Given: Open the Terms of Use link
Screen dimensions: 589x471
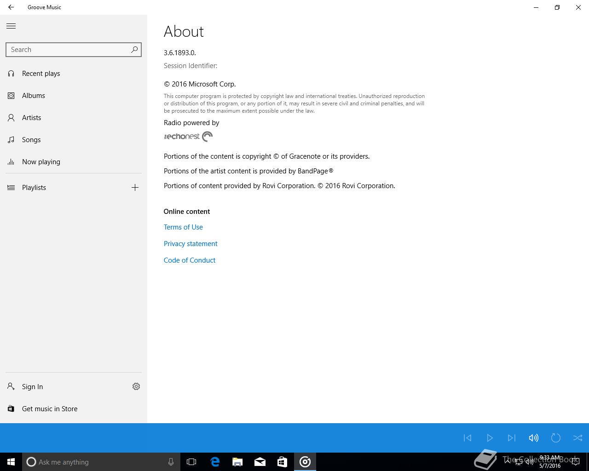Looking at the screenshot, I should [x=183, y=227].
